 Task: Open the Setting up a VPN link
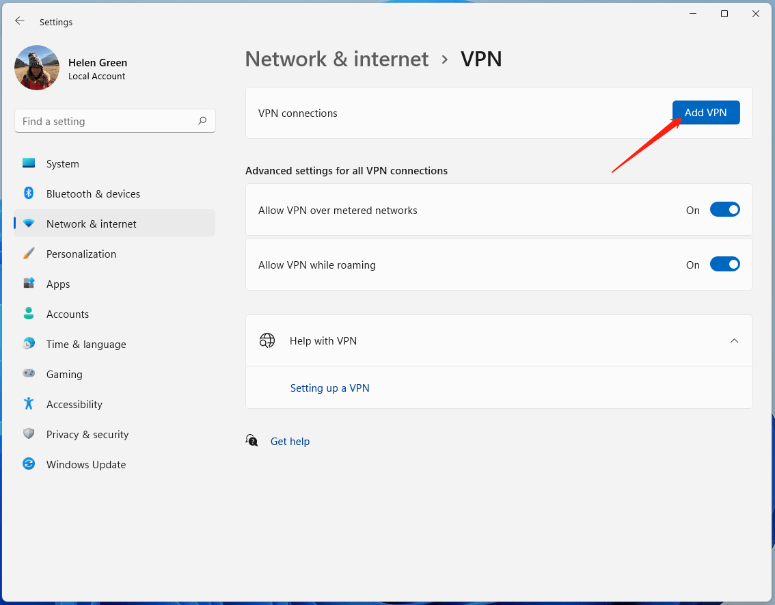point(329,388)
